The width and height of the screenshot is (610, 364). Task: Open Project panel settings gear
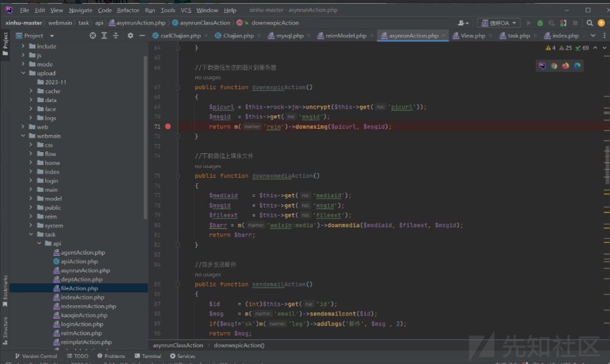(x=130, y=35)
